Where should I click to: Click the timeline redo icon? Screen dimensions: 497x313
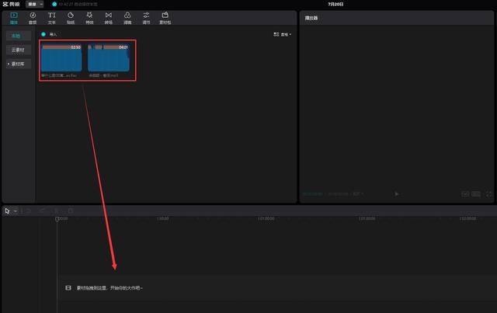pos(43,211)
